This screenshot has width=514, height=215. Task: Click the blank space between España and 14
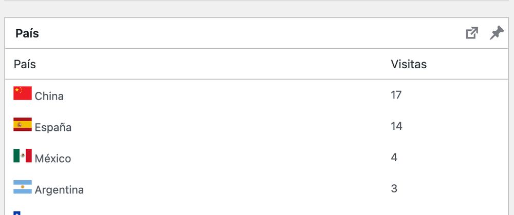[229, 126]
